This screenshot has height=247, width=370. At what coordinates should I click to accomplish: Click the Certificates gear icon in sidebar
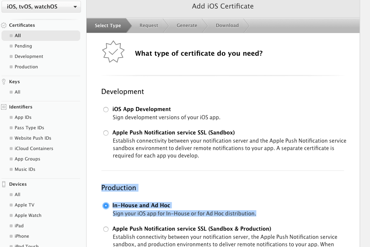click(x=4, y=25)
